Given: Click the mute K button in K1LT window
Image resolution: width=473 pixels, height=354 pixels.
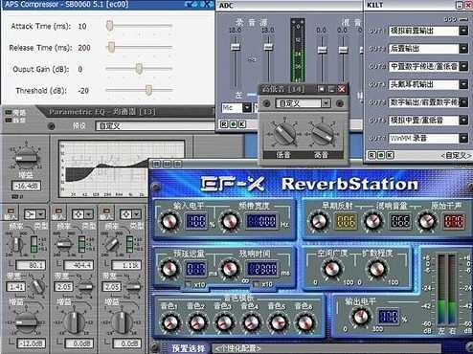Looking at the screenshot, I should tap(390, 155).
